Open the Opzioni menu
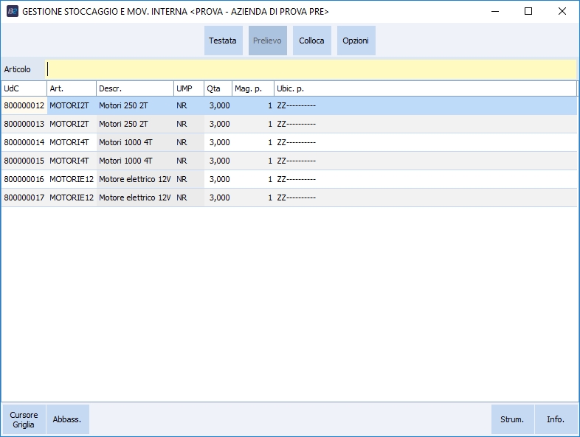This screenshot has height=437, width=580. tap(356, 41)
